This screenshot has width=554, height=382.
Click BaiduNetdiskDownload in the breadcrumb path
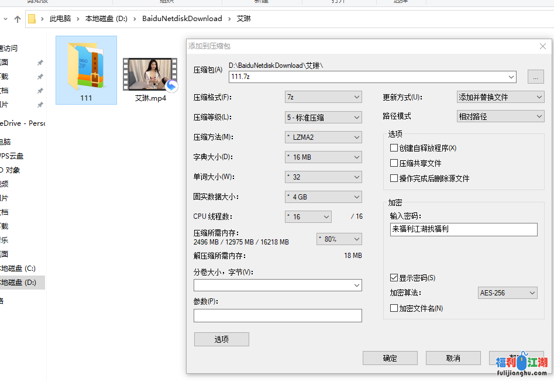182,19
